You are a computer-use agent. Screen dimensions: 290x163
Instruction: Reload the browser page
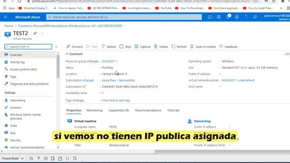(19, 1)
